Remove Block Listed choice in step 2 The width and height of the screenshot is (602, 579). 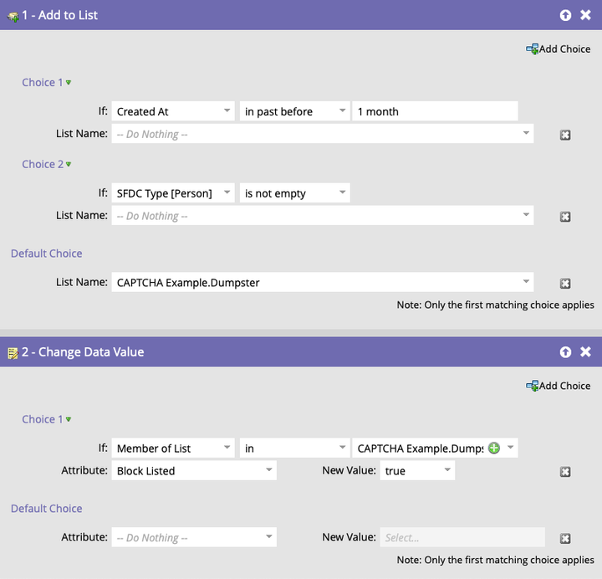565,472
